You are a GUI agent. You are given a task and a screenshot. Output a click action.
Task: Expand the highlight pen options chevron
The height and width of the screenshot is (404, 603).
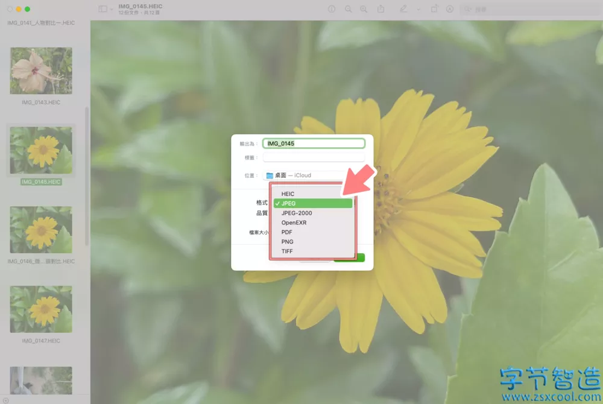tap(418, 9)
